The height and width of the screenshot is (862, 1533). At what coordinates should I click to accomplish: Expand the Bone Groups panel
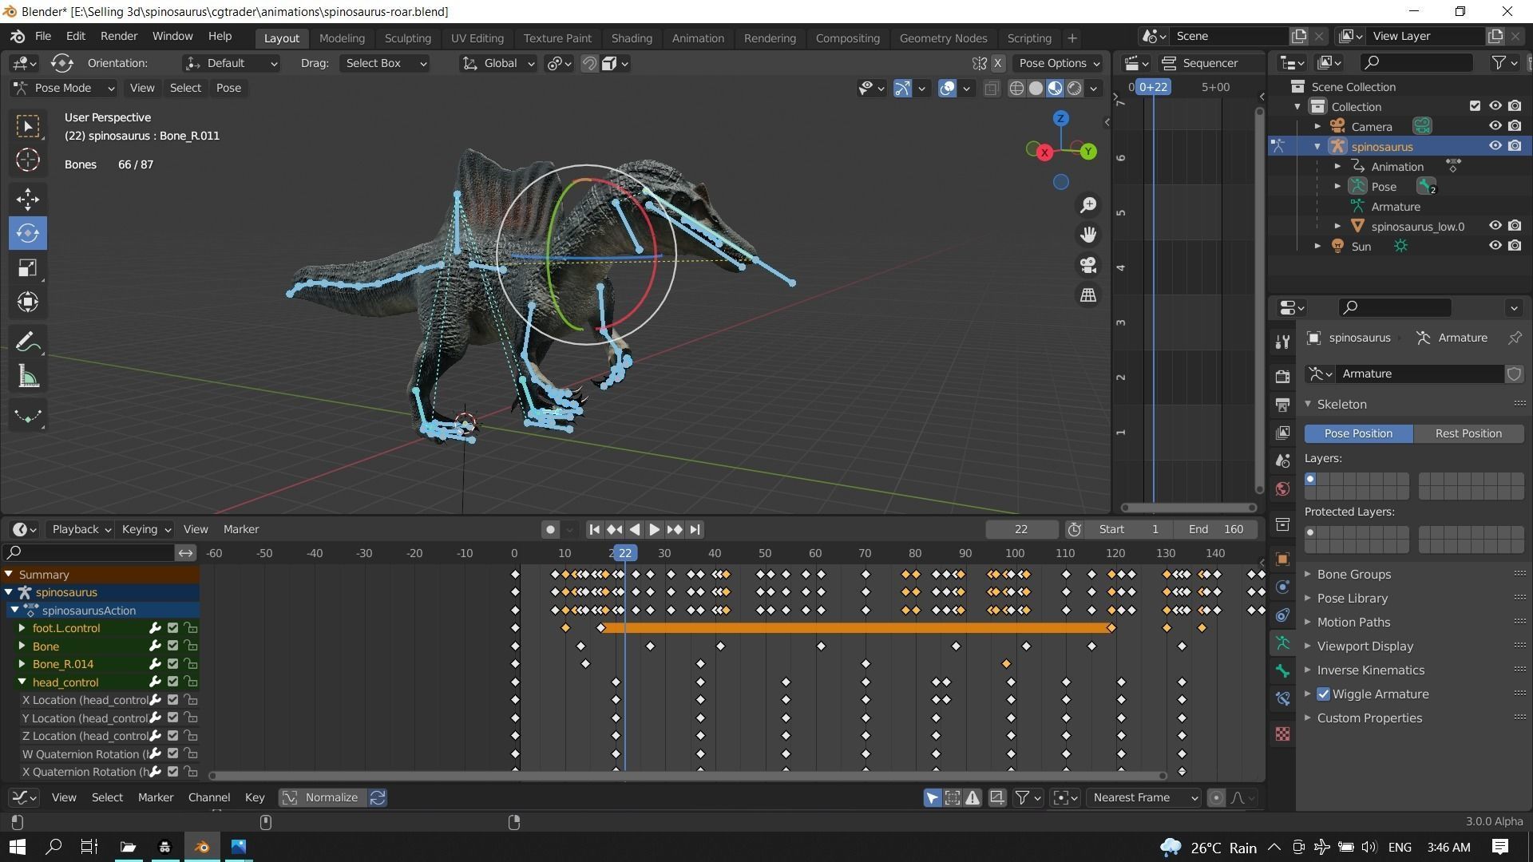pos(1353,575)
